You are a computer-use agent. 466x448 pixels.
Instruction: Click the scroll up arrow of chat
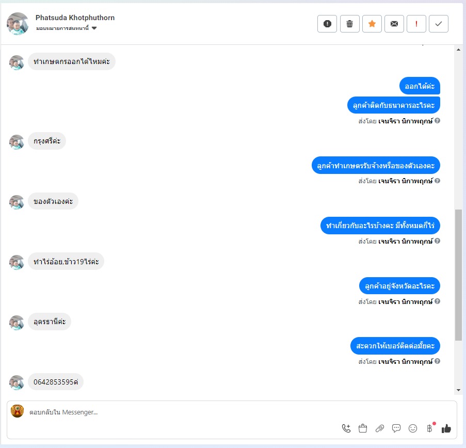458,50
